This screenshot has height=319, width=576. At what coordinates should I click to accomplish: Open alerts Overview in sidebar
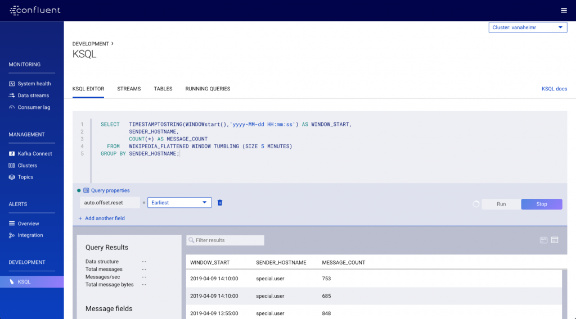[28, 224]
